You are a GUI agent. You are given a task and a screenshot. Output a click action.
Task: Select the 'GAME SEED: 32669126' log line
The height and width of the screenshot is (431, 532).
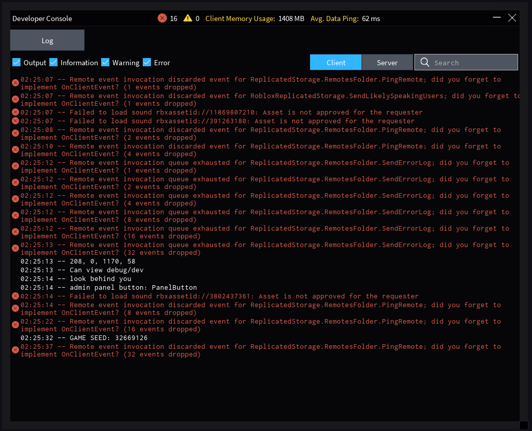pos(84,338)
